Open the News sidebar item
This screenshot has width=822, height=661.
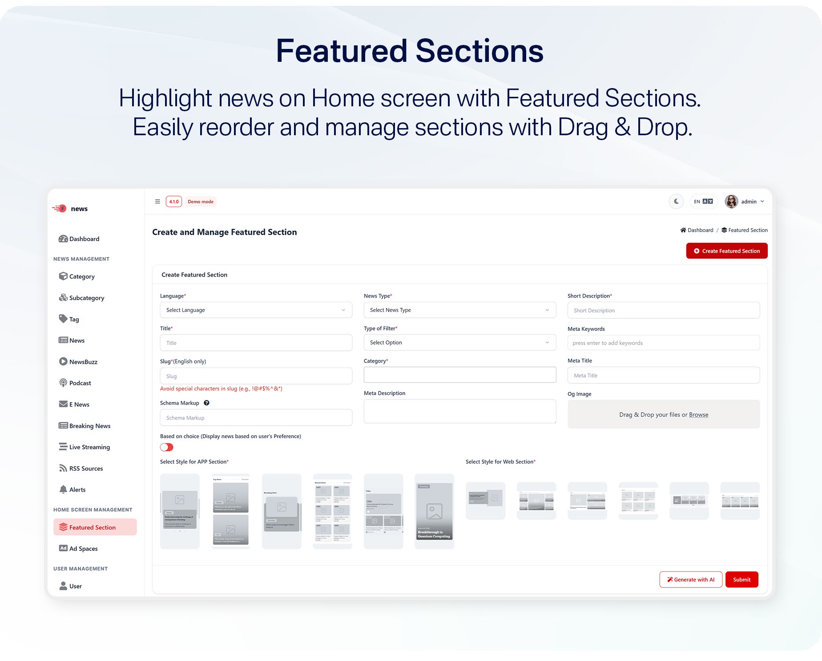(72, 340)
